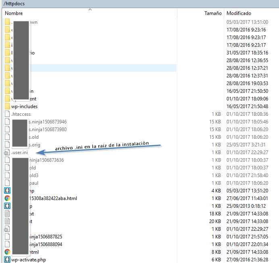Click the wp-activate.php file icon

(x=7, y=259)
